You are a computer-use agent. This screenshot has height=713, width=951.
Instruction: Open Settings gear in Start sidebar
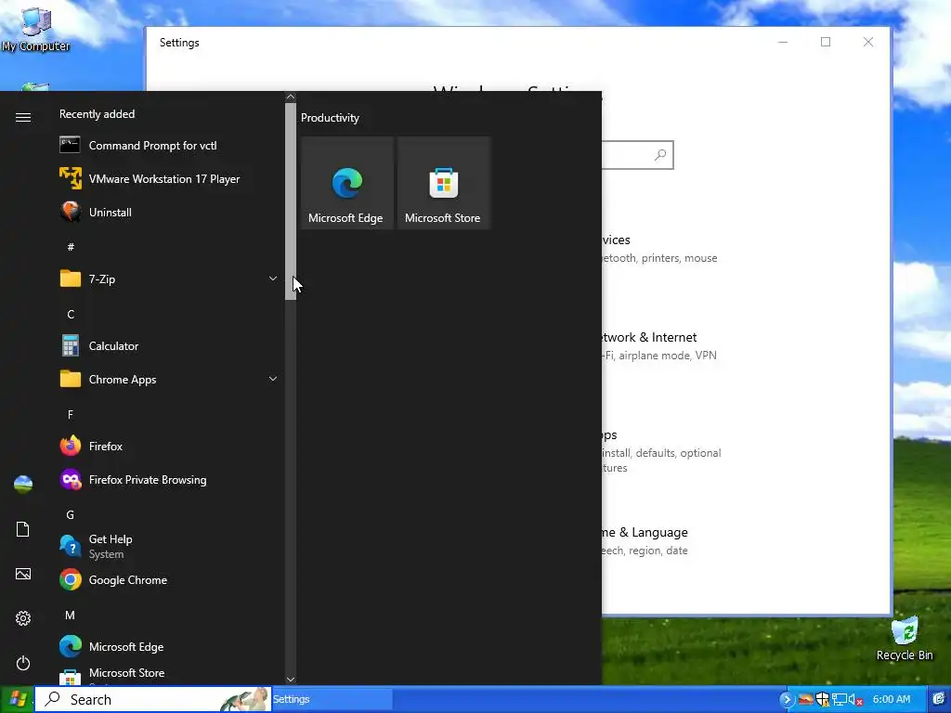click(23, 618)
